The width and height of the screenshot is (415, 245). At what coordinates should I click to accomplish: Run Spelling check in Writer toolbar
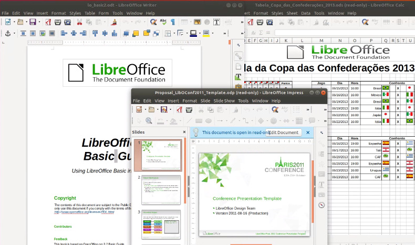tap(163, 22)
